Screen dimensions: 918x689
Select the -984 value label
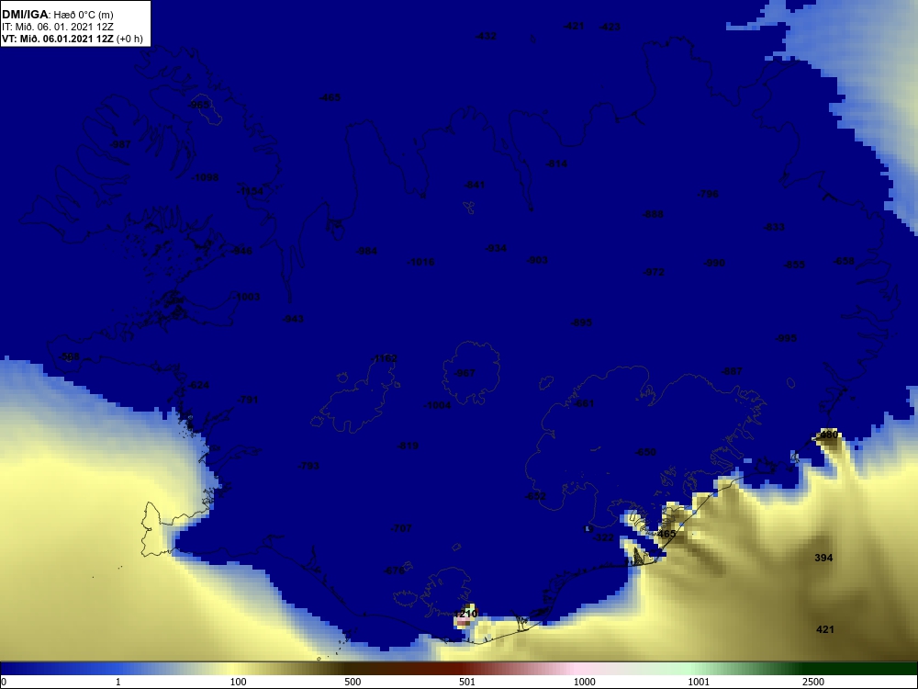(366, 251)
